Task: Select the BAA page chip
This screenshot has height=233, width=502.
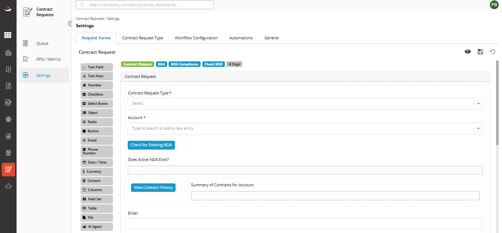Action: (x=162, y=64)
